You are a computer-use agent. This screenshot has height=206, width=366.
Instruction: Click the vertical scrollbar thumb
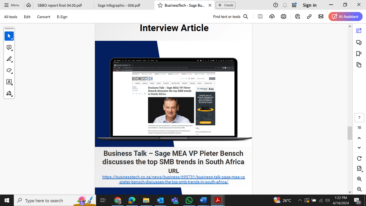(x=350, y=133)
